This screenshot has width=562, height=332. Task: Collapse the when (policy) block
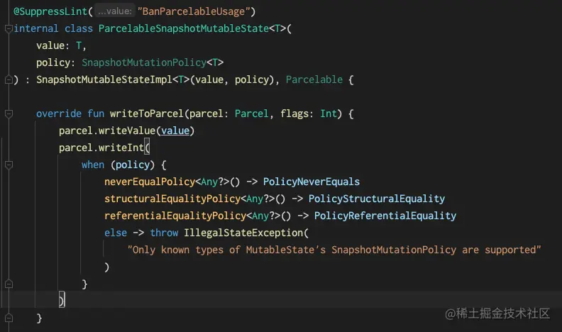point(9,165)
